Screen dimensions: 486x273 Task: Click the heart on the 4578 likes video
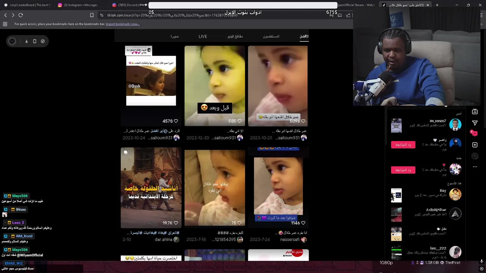click(176, 121)
